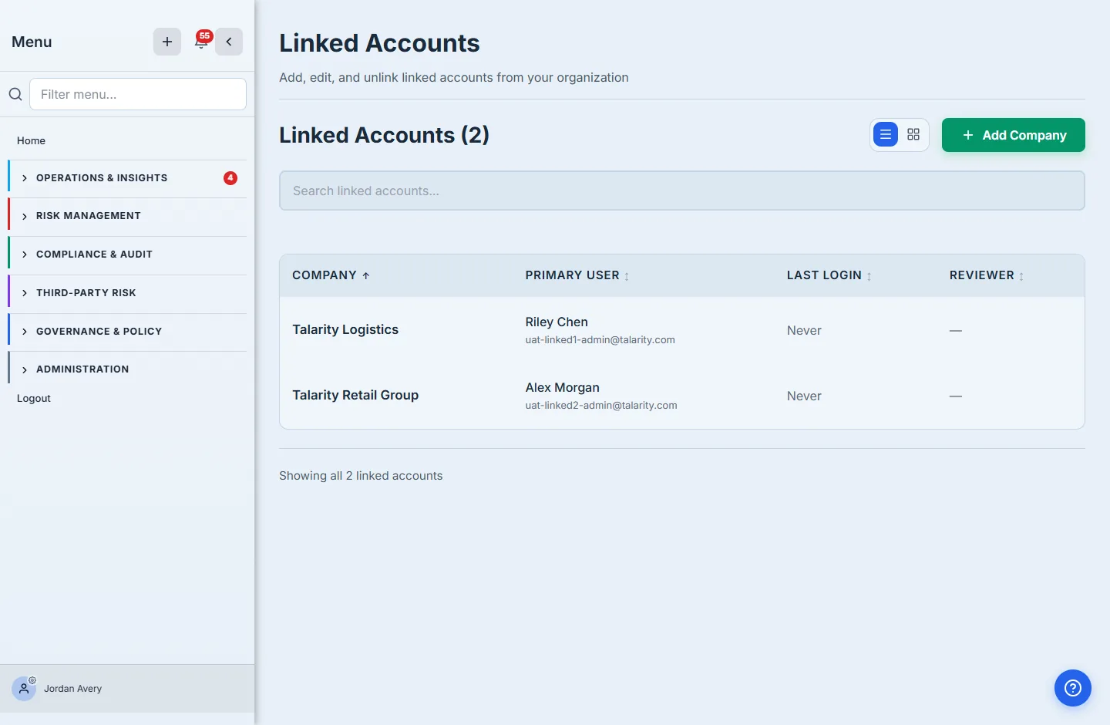Click the Operations & Insights expand chevron
Image resolution: width=1110 pixels, height=725 pixels.
click(x=25, y=178)
